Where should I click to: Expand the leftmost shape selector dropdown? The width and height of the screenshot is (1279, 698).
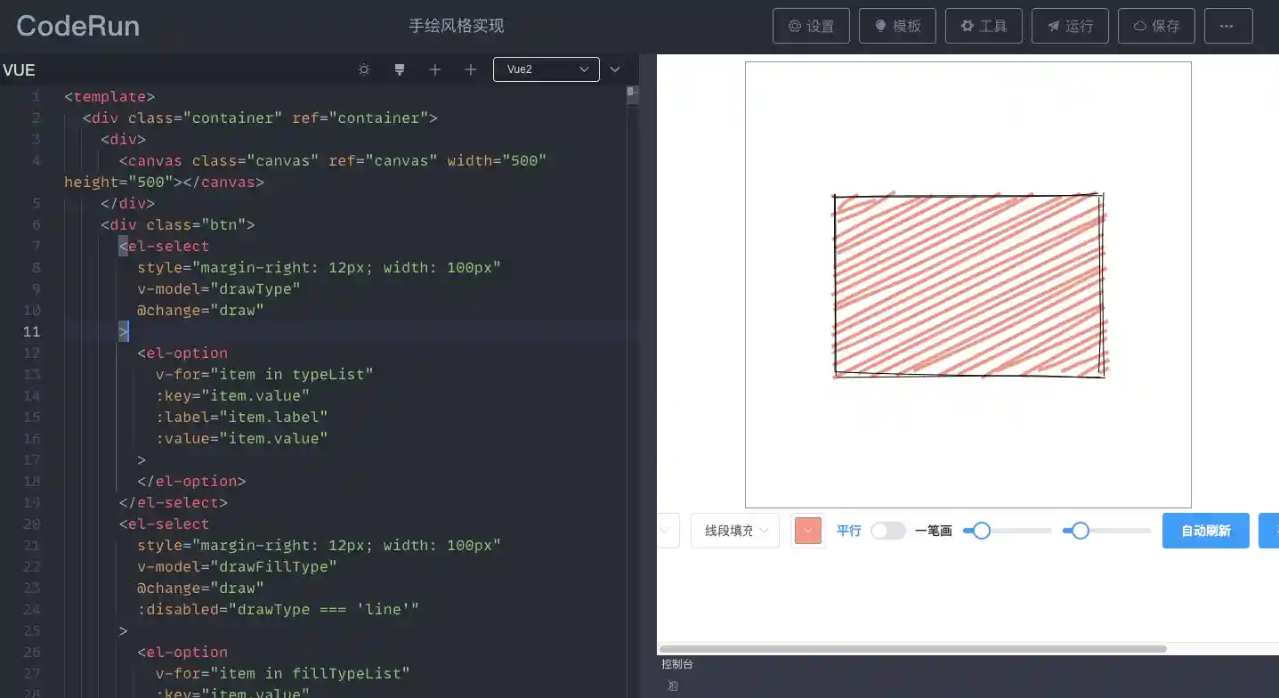(668, 530)
